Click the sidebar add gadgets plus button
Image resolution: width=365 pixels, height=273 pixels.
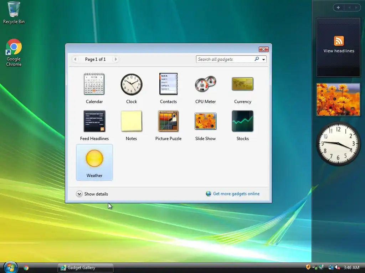pyautogui.click(x=338, y=7)
